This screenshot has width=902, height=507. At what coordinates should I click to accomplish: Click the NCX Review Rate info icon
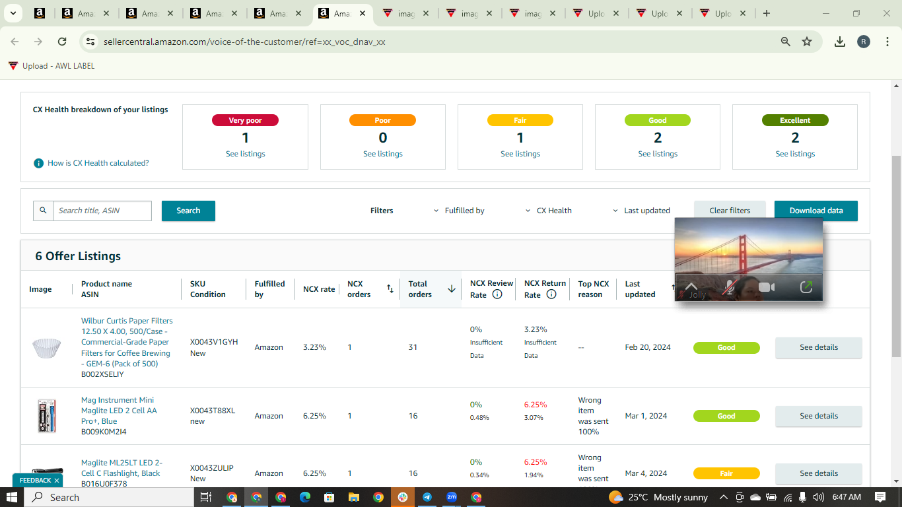497,294
